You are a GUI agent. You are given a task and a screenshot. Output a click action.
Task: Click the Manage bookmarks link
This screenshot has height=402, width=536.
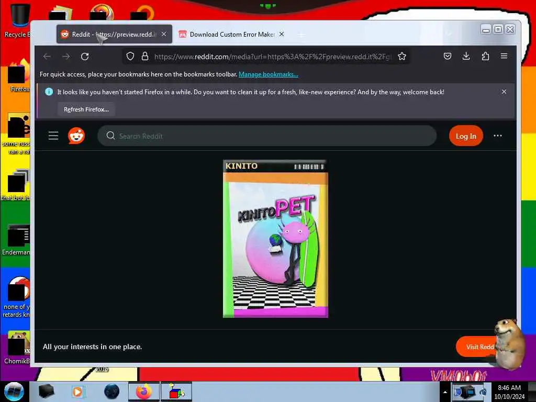(x=269, y=74)
